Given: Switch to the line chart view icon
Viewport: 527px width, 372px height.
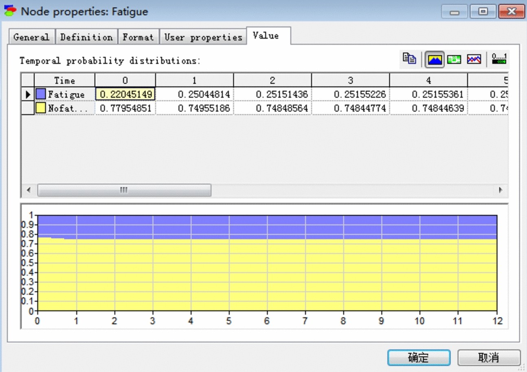Looking at the screenshot, I should (x=474, y=60).
